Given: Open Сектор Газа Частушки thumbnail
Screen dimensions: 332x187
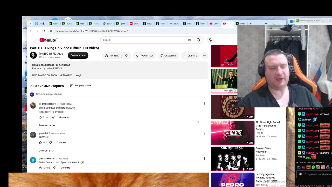Looking at the screenshot, I should tap(233, 159).
